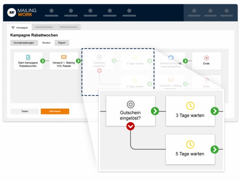Select the Versand 1. Mailing envelope icon
Viewport: 241px width, 181px height.
(64, 57)
